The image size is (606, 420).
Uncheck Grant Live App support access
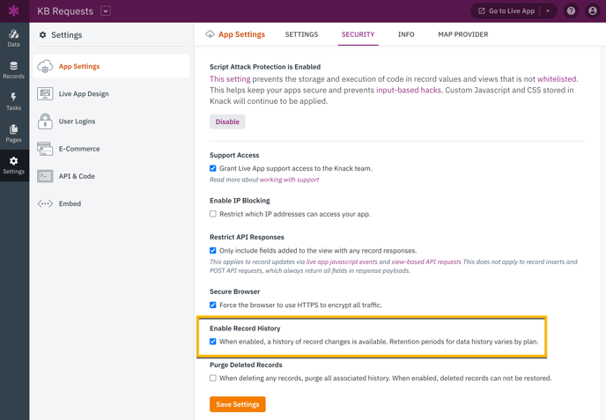[x=213, y=168]
